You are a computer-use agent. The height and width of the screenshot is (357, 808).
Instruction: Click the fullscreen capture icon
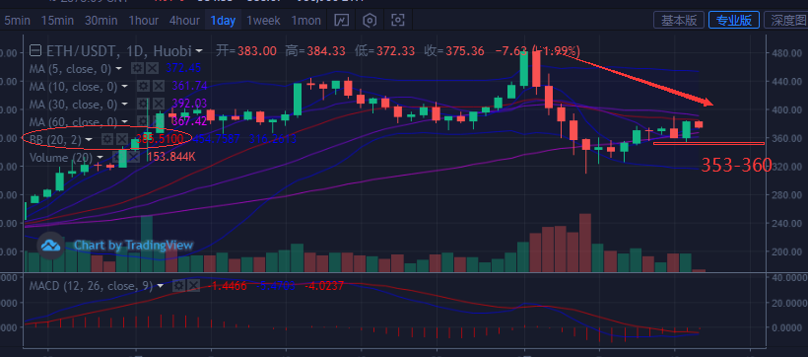pos(398,21)
